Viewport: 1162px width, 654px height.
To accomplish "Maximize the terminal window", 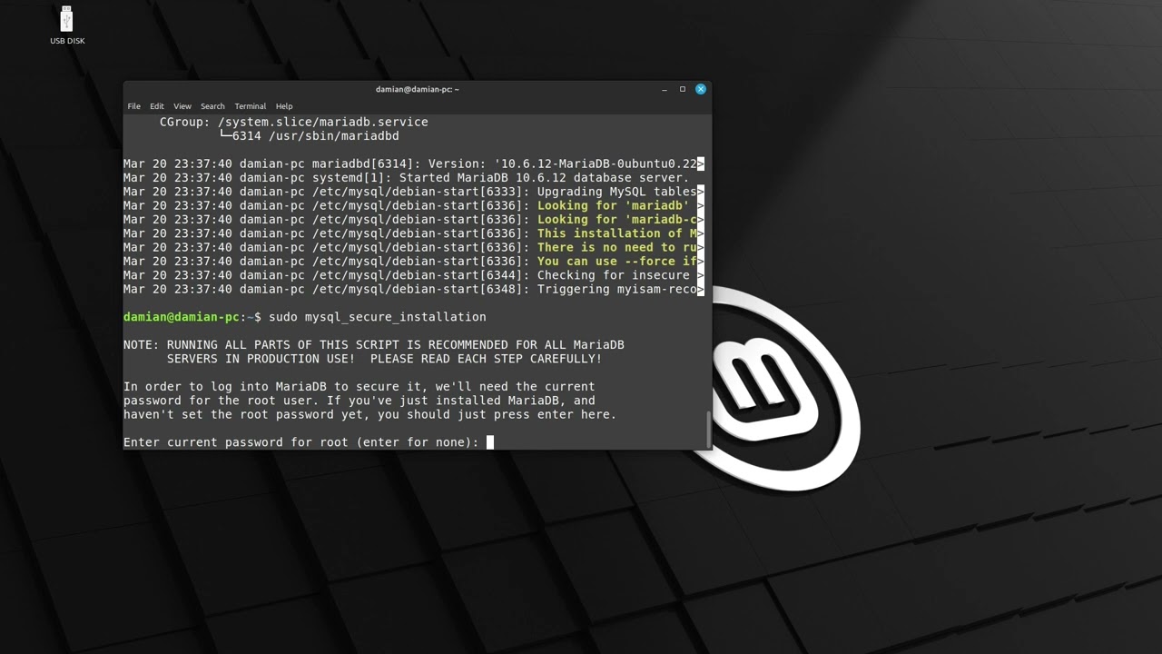I will pyautogui.click(x=683, y=89).
